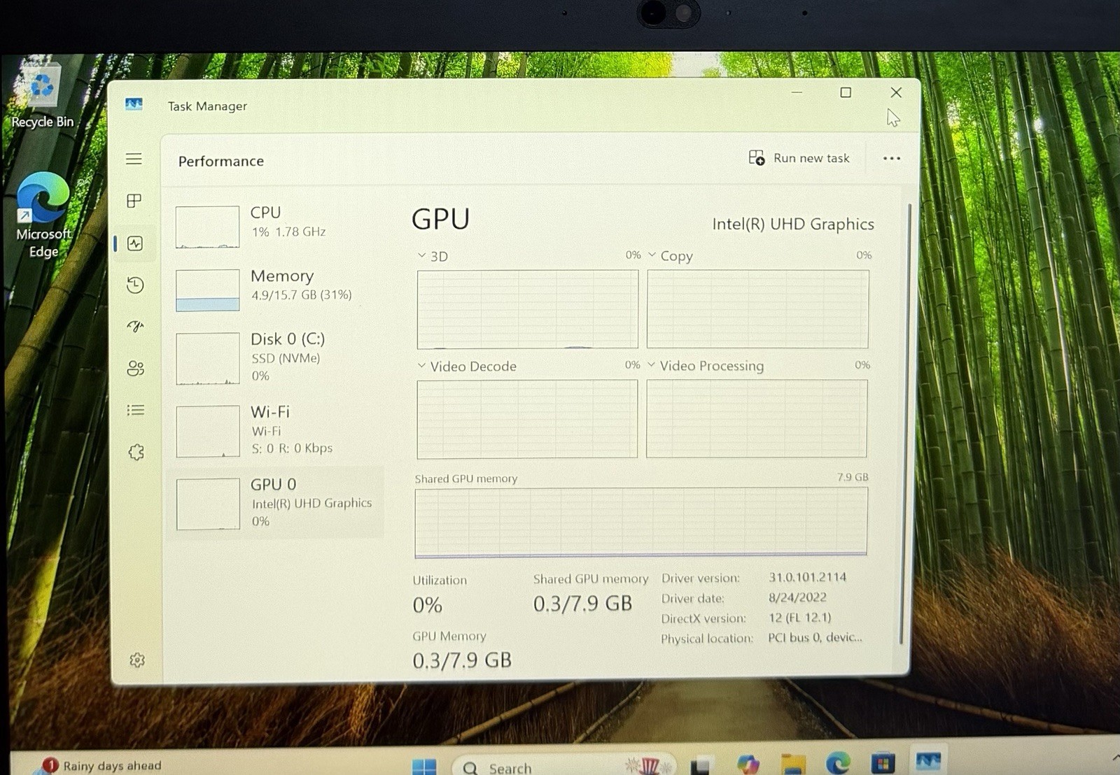Image resolution: width=1120 pixels, height=775 pixels.
Task: Select the Performance page icon in sidebar
Action: tap(135, 243)
